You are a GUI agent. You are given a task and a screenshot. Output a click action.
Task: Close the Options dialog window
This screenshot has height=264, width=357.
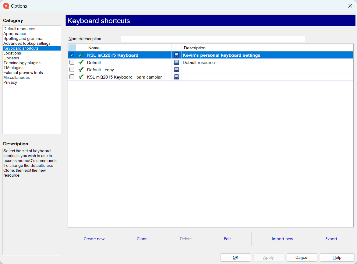point(350,6)
